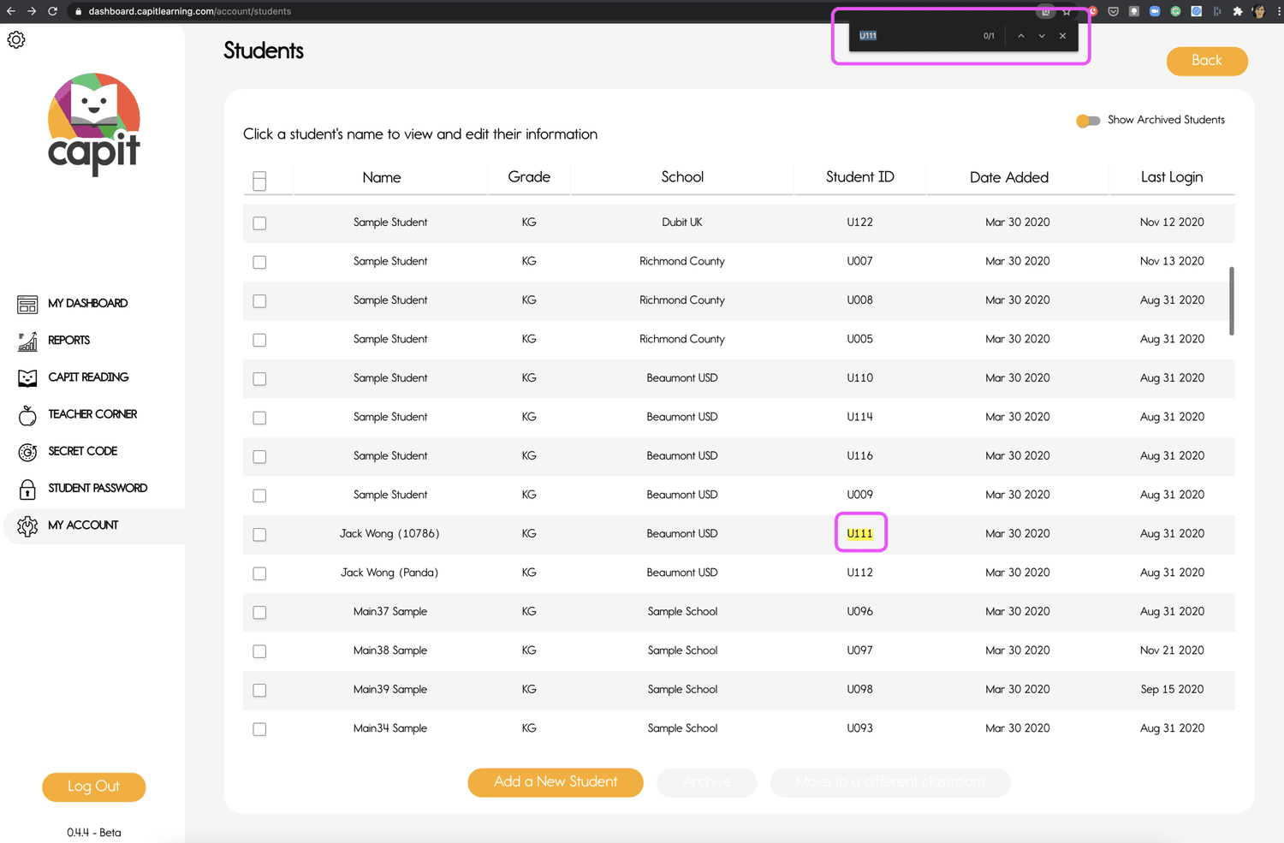The image size is (1284, 843).
Task: Toggle Show Archived Students switch
Action: click(x=1088, y=121)
